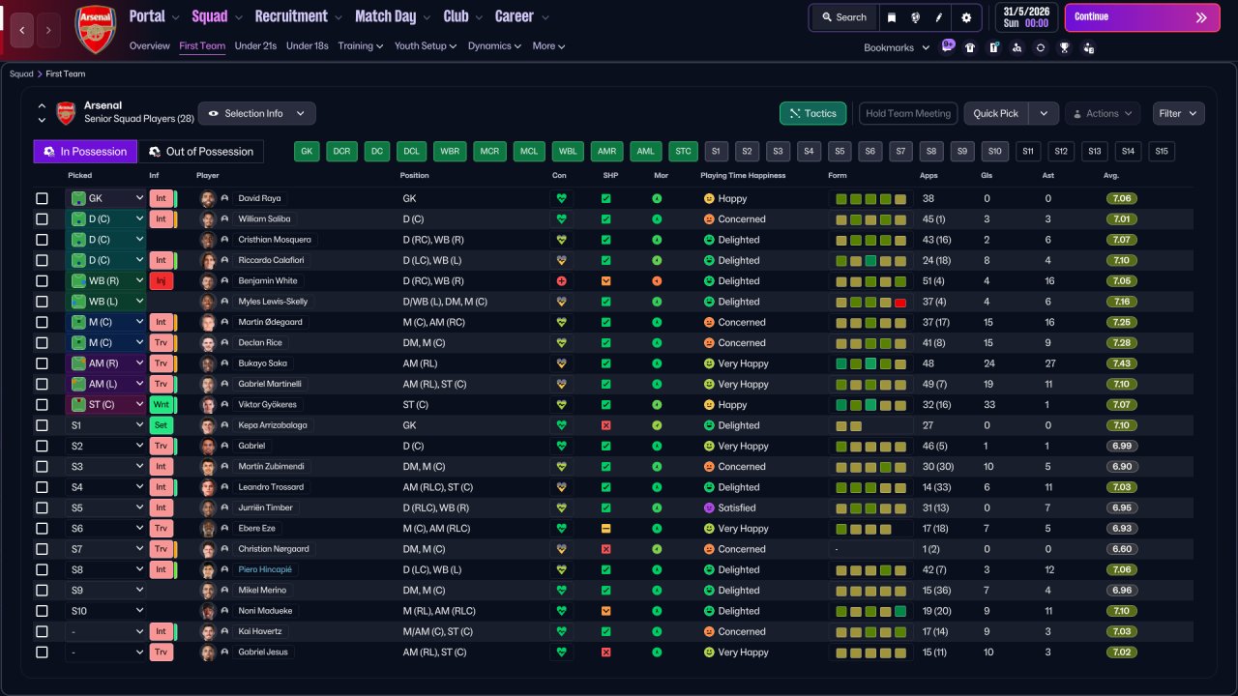Click the Quick Pick button

pyautogui.click(x=996, y=113)
